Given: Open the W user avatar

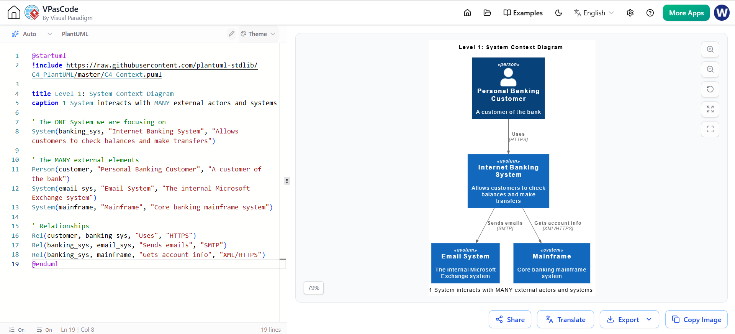Looking at the screenshot, I should [722, 13].
